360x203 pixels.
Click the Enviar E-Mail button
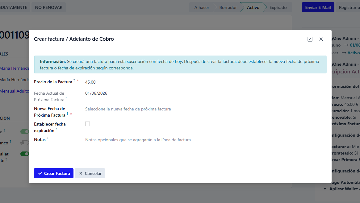(x=318, y=7)
